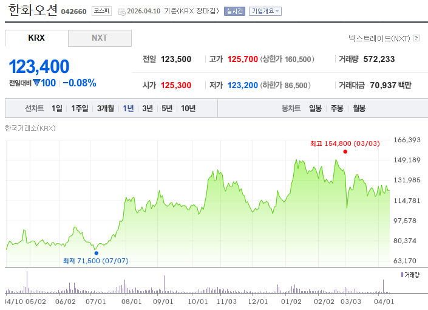Click the purple 거래량 legend marker
Image resolution: width=428 pixels, height=310 pixels.
point(402,275)
